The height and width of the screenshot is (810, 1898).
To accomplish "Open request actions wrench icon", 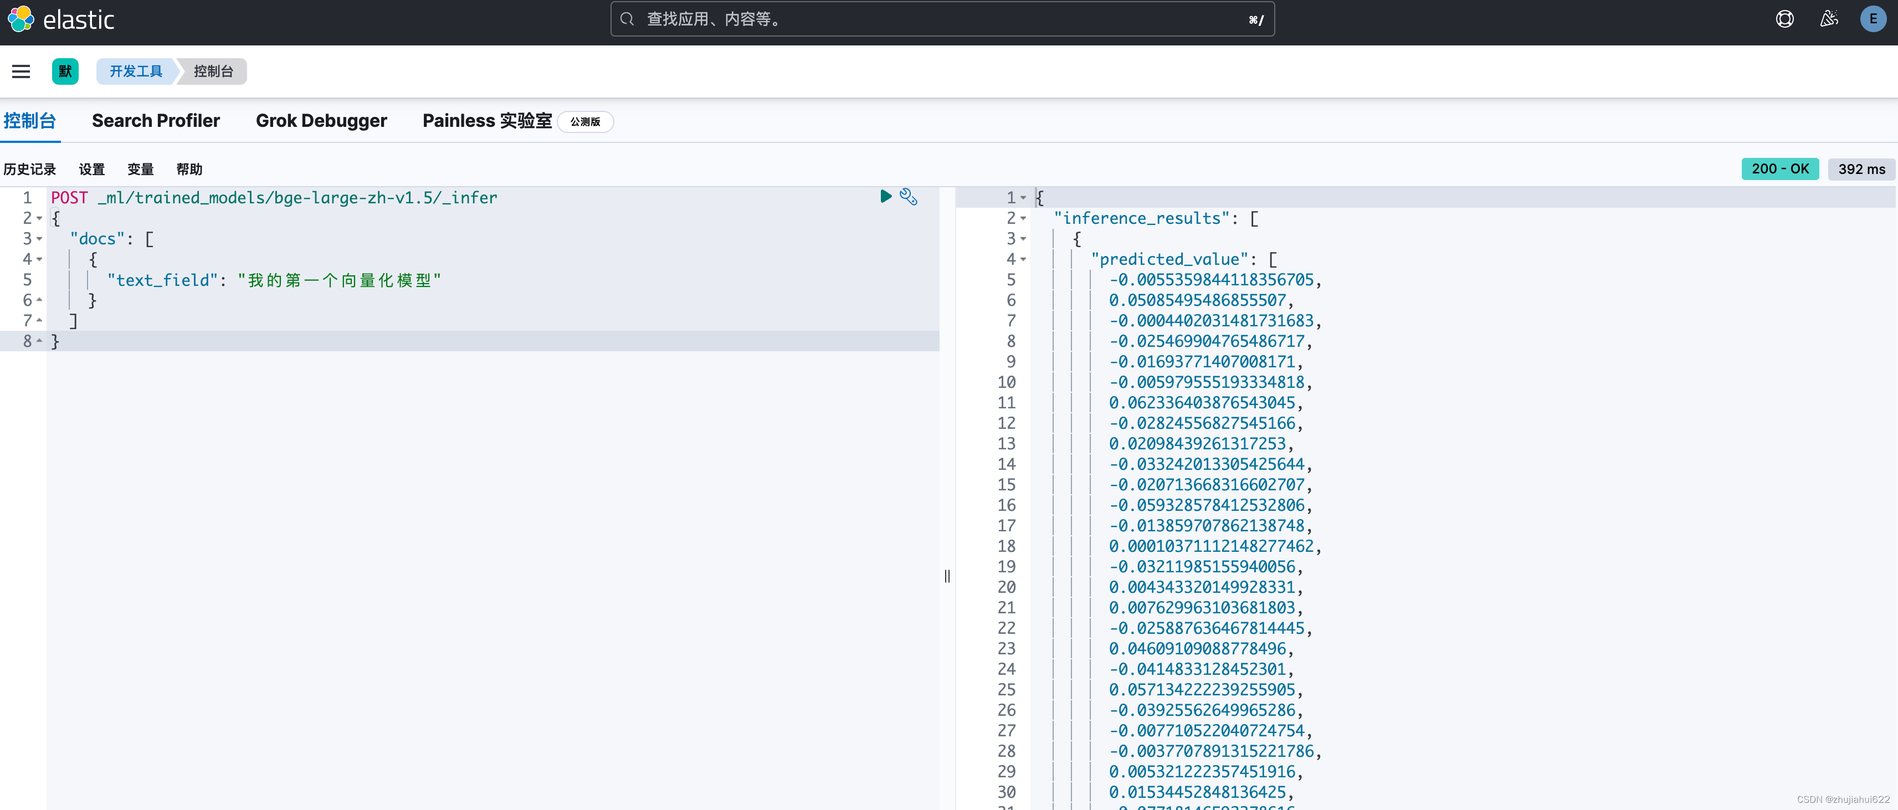I will (909, 197).
